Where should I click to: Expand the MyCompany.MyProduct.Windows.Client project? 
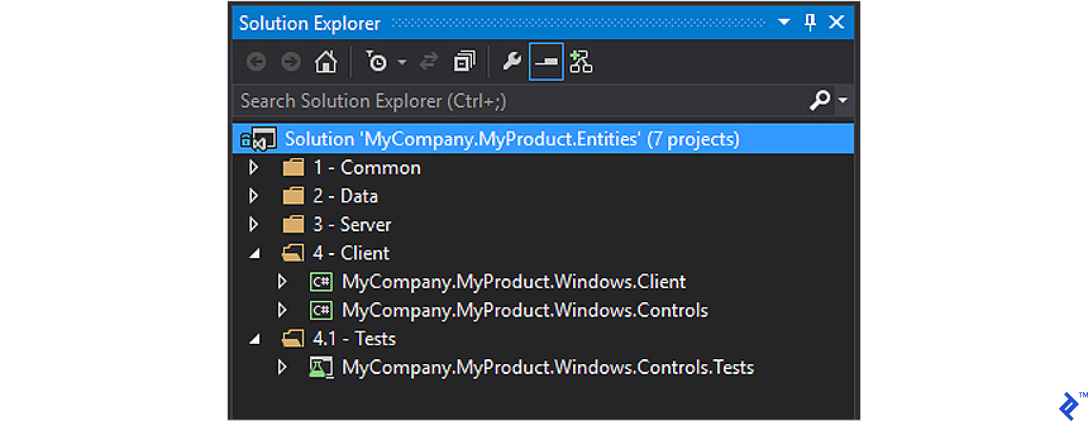(x=282, y=281)
